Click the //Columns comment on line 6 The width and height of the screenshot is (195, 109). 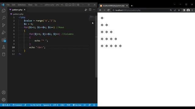click(68, 34)
